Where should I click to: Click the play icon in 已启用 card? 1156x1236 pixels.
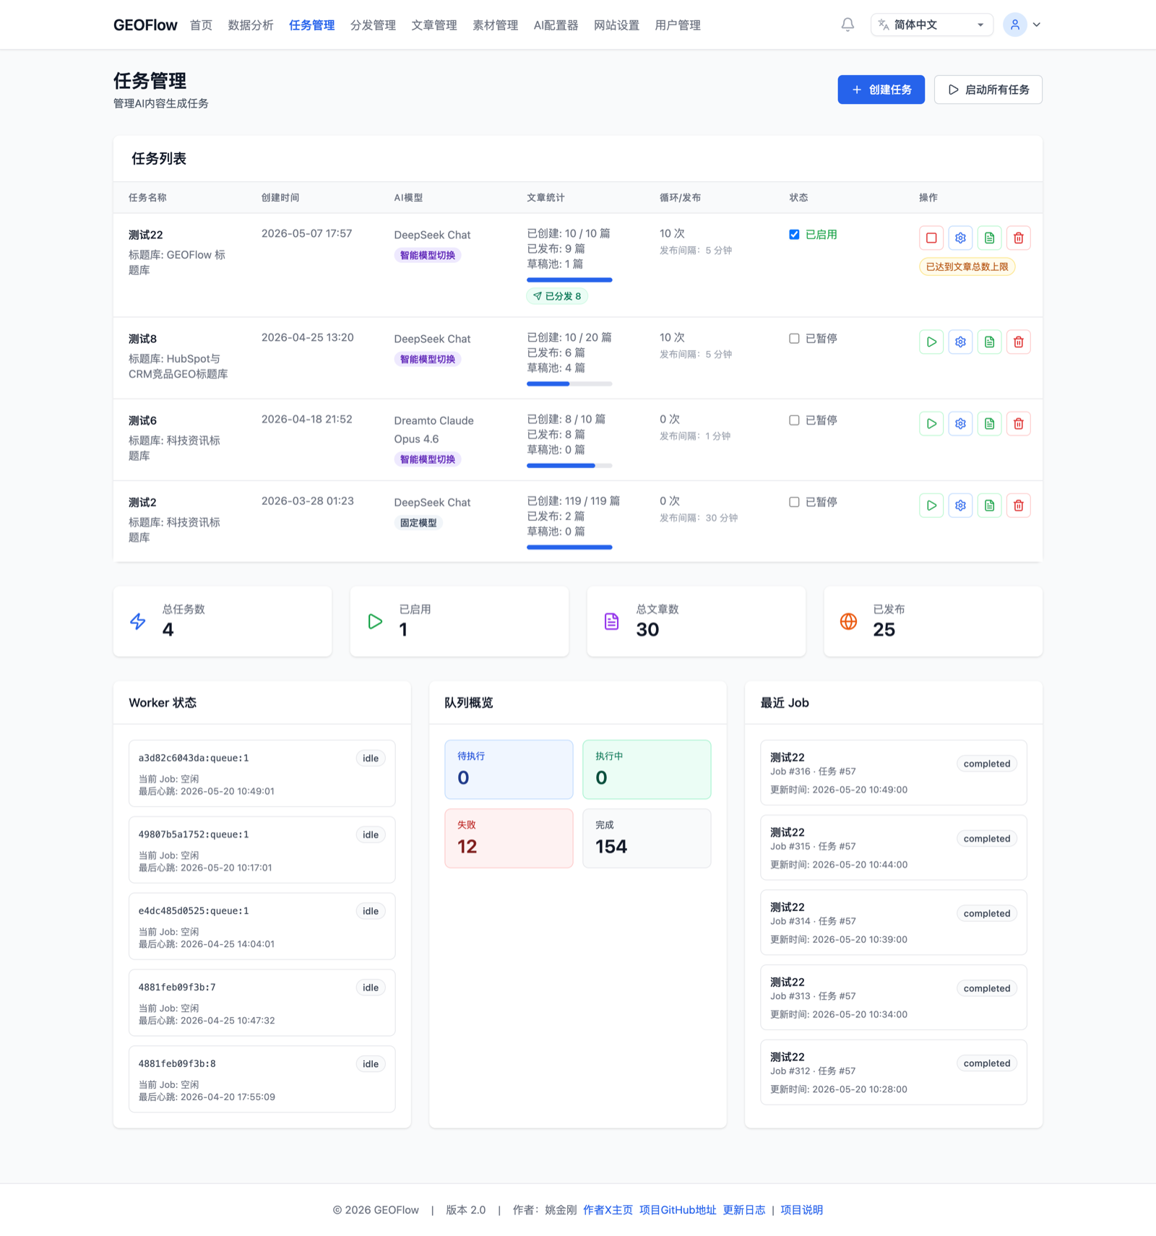375,621
